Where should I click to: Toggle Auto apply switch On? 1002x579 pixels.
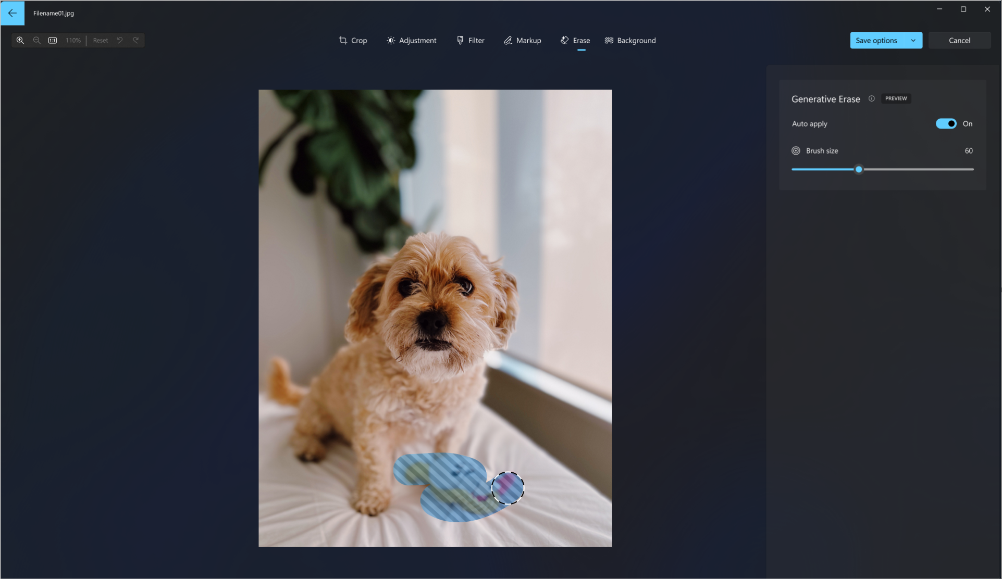946,123
